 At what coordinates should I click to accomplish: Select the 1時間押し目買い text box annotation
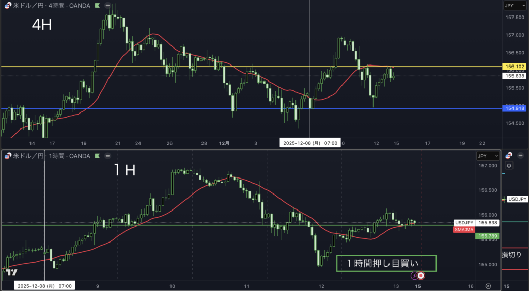(x=386, y=263)
